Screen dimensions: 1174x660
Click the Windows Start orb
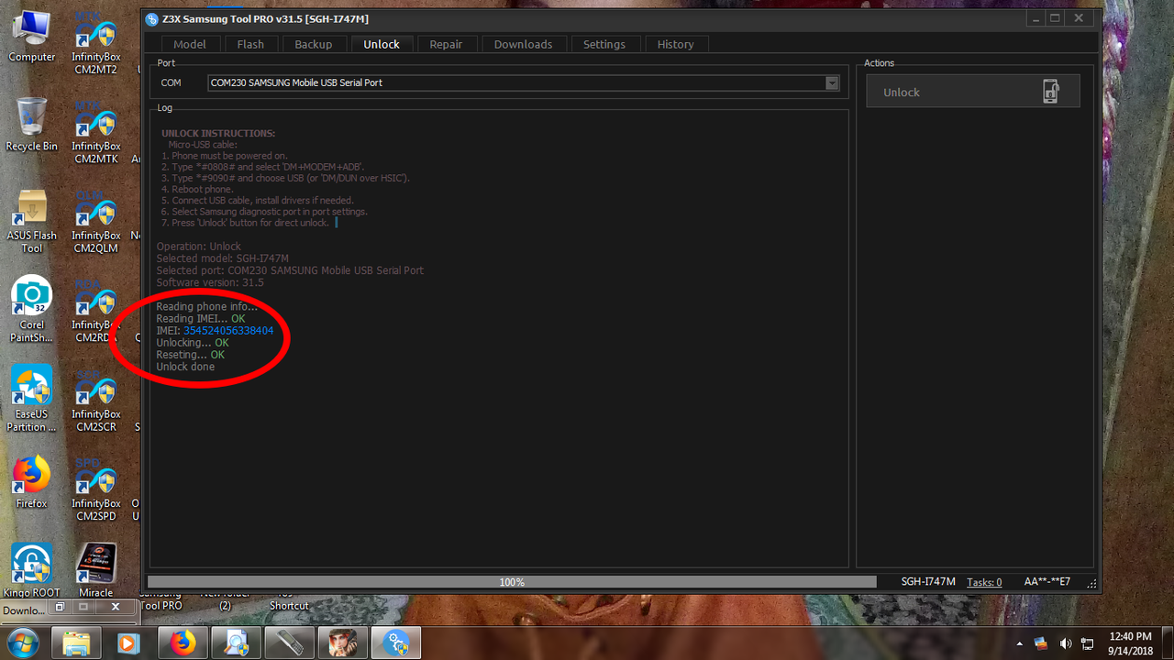[21, 643]
